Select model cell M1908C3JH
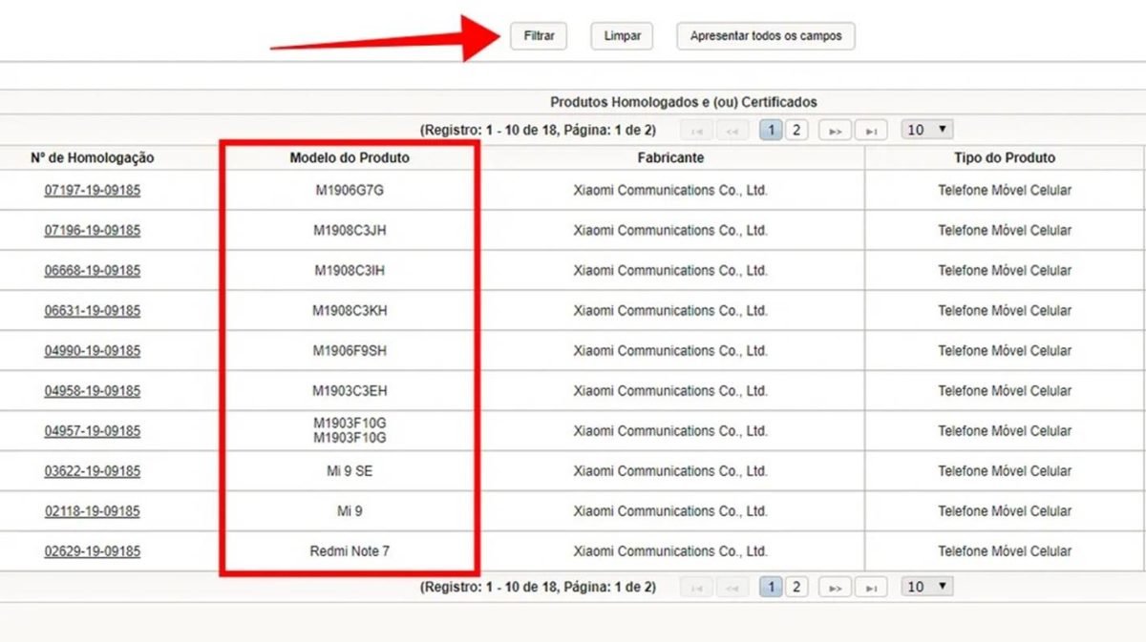 click(x=350, y=230)
